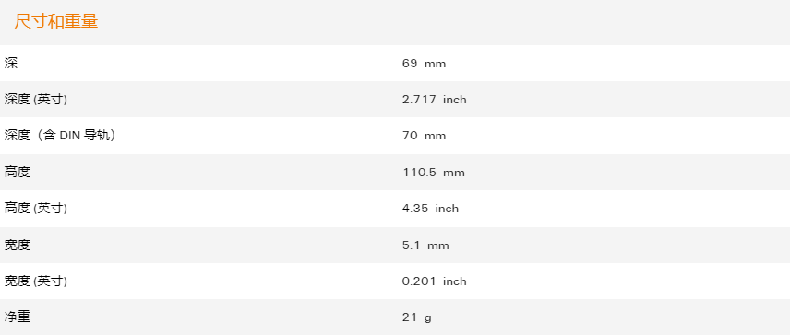
Task: Select the 高度 (英寸) label
Action: [36, 208]
